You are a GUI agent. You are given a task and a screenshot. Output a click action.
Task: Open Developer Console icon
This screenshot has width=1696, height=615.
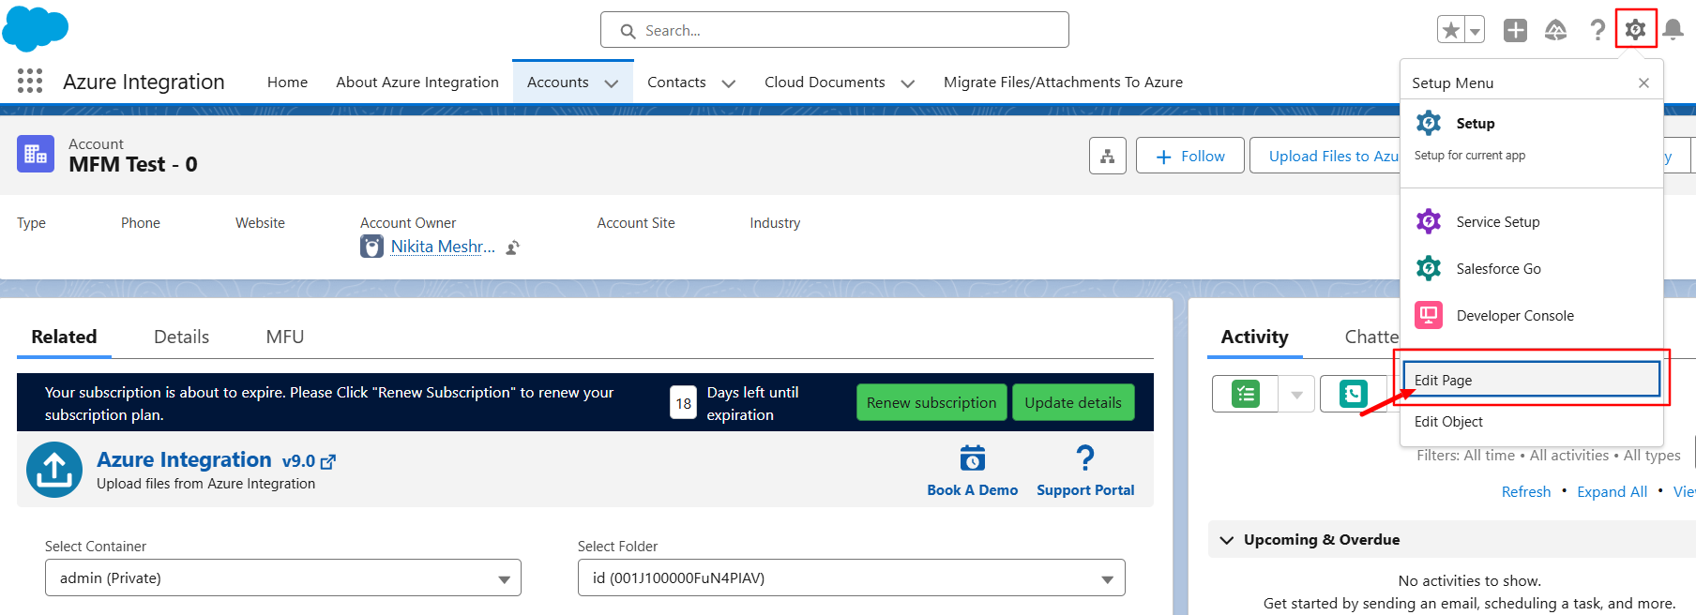1429,315
